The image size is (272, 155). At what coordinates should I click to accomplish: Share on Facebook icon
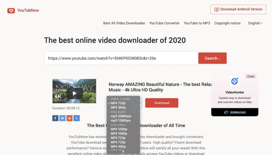(x=55, y=118)
